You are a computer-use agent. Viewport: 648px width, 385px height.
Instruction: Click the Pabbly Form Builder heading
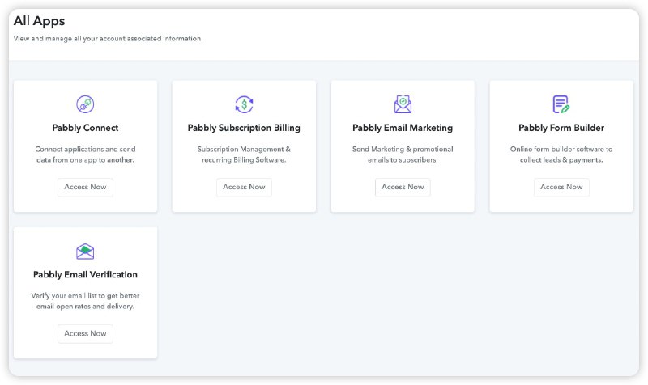(x=561, y=128)
